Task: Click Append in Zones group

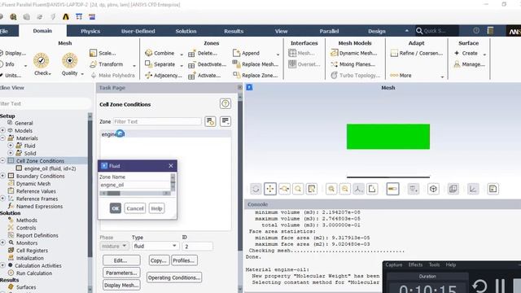Action: coord(246,53)
